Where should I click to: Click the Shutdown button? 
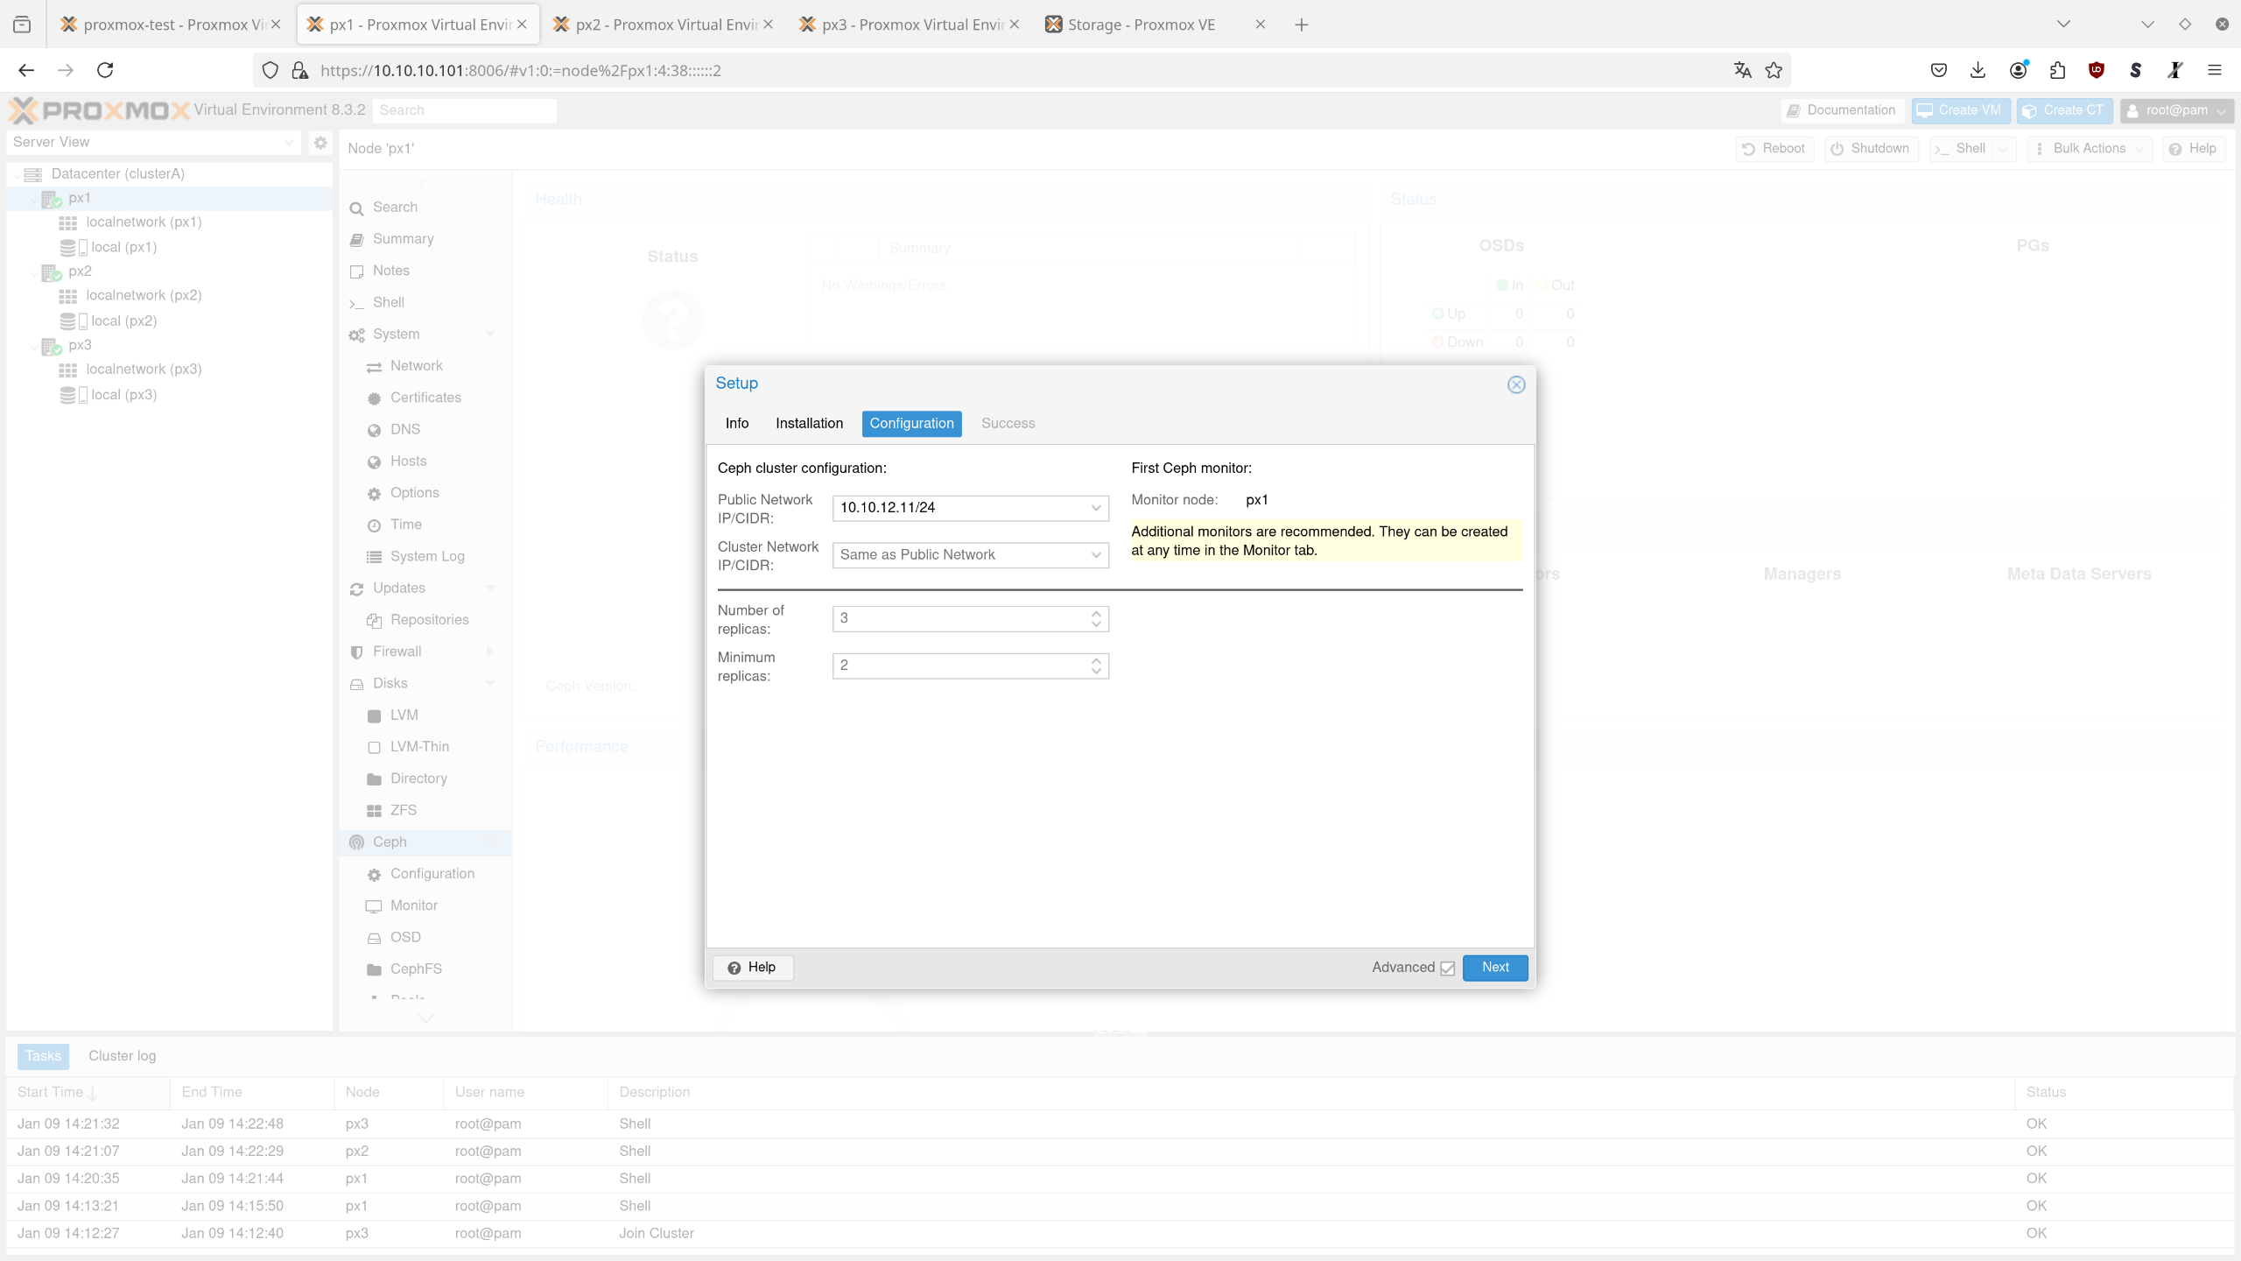[1871, 149]
